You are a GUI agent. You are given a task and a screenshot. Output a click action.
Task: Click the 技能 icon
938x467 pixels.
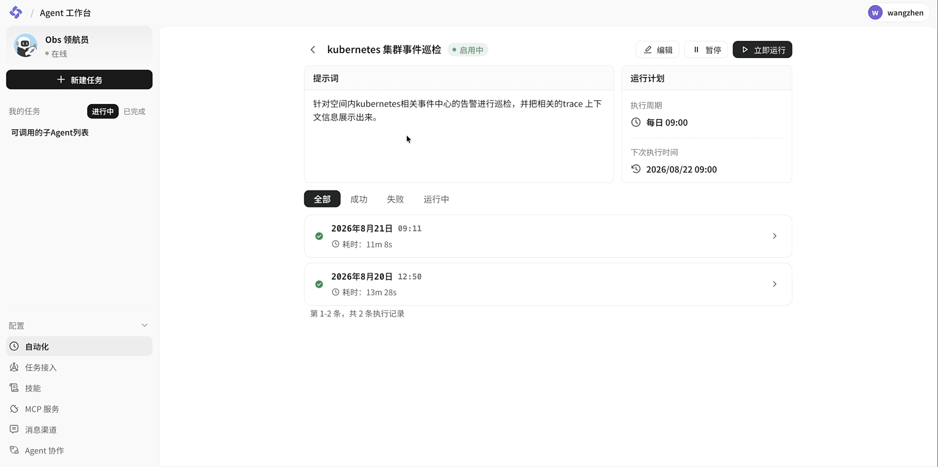pyautogui.click(x=14, y=388)
